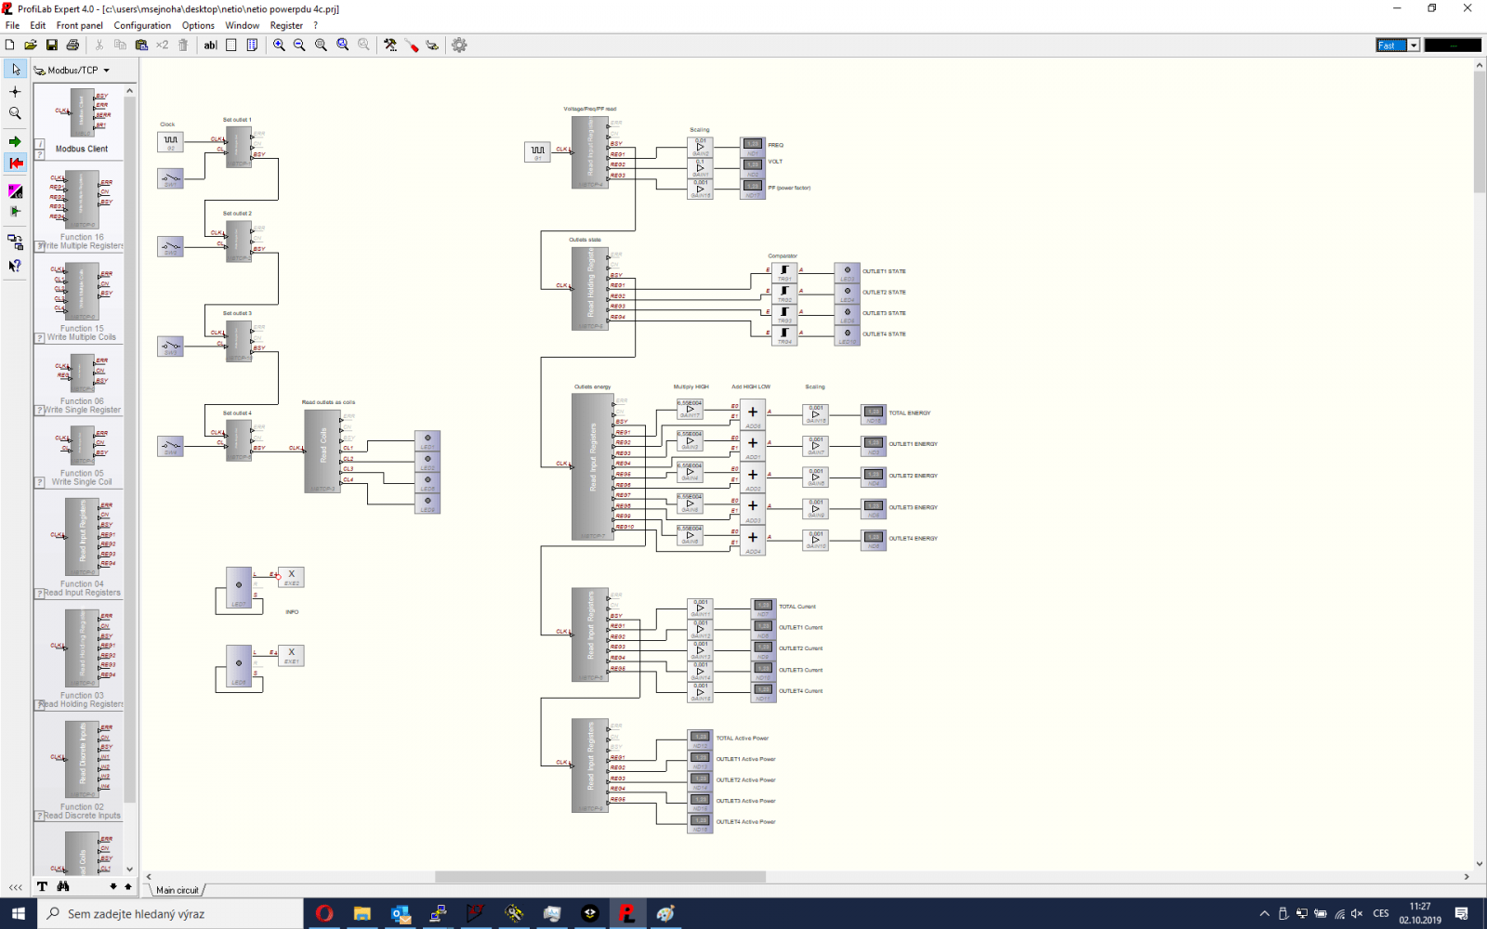Open the Front panel menu
1487x929 pixels.
80,25
